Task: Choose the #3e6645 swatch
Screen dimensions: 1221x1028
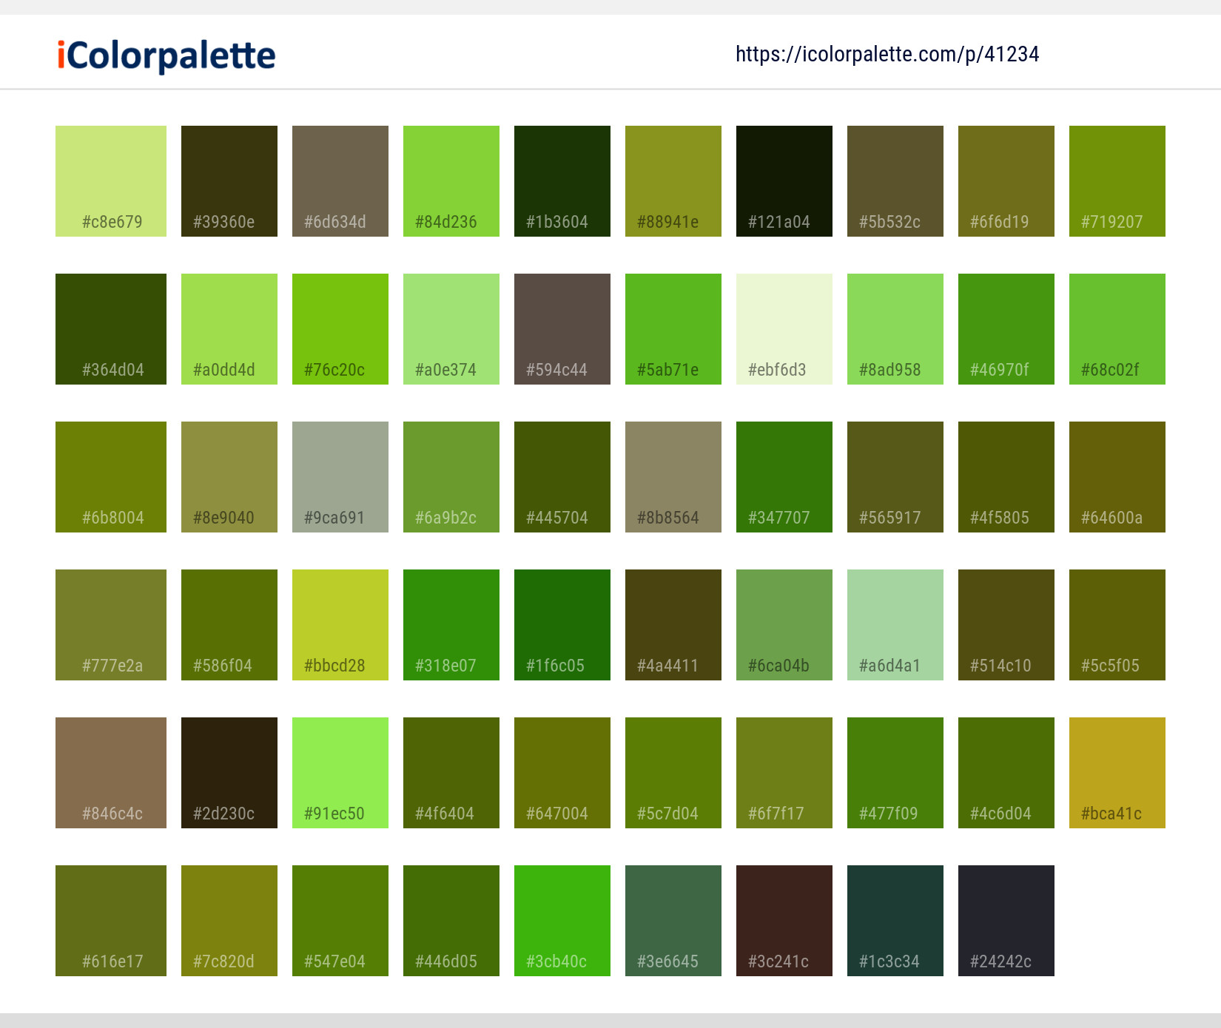Action: point(673,921)
